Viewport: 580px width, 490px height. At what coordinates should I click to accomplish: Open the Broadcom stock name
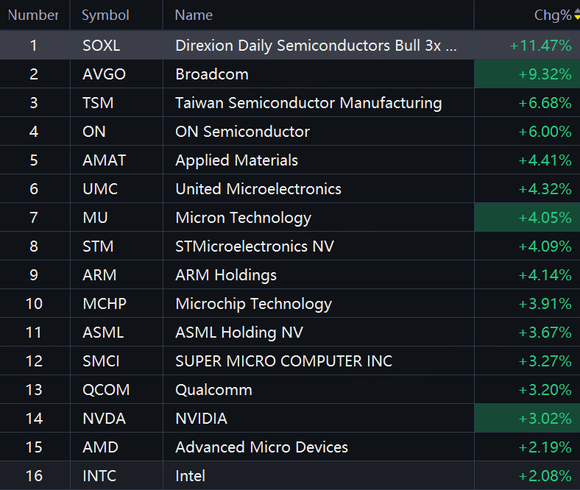[212, 74]
